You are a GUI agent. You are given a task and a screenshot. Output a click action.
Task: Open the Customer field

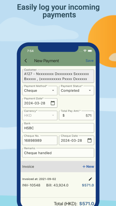58,76
